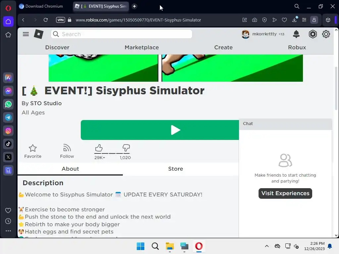Open the Robux balance hexagon icon
This screenshot has height=254, width=339.
pyautogui.click(x=313, y=34)
